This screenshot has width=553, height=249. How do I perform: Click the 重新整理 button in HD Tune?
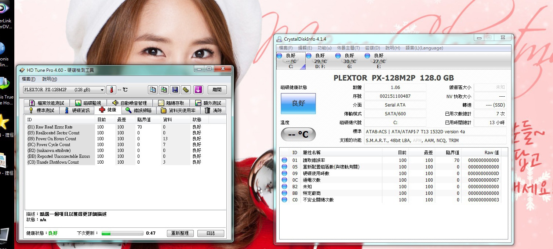point(180,233)
